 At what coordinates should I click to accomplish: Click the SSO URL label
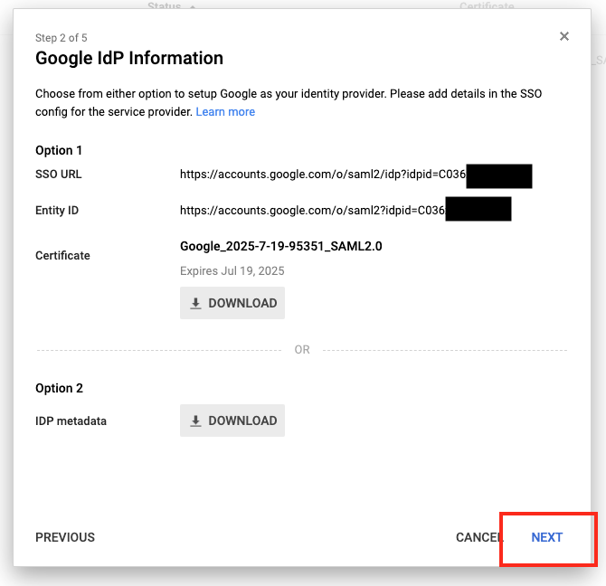[59, 175]
